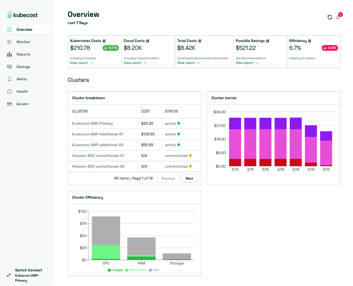Viewport: 353px width, 286px height.
Task: Open notifications via the bell icon with badge
Action: 338,17
